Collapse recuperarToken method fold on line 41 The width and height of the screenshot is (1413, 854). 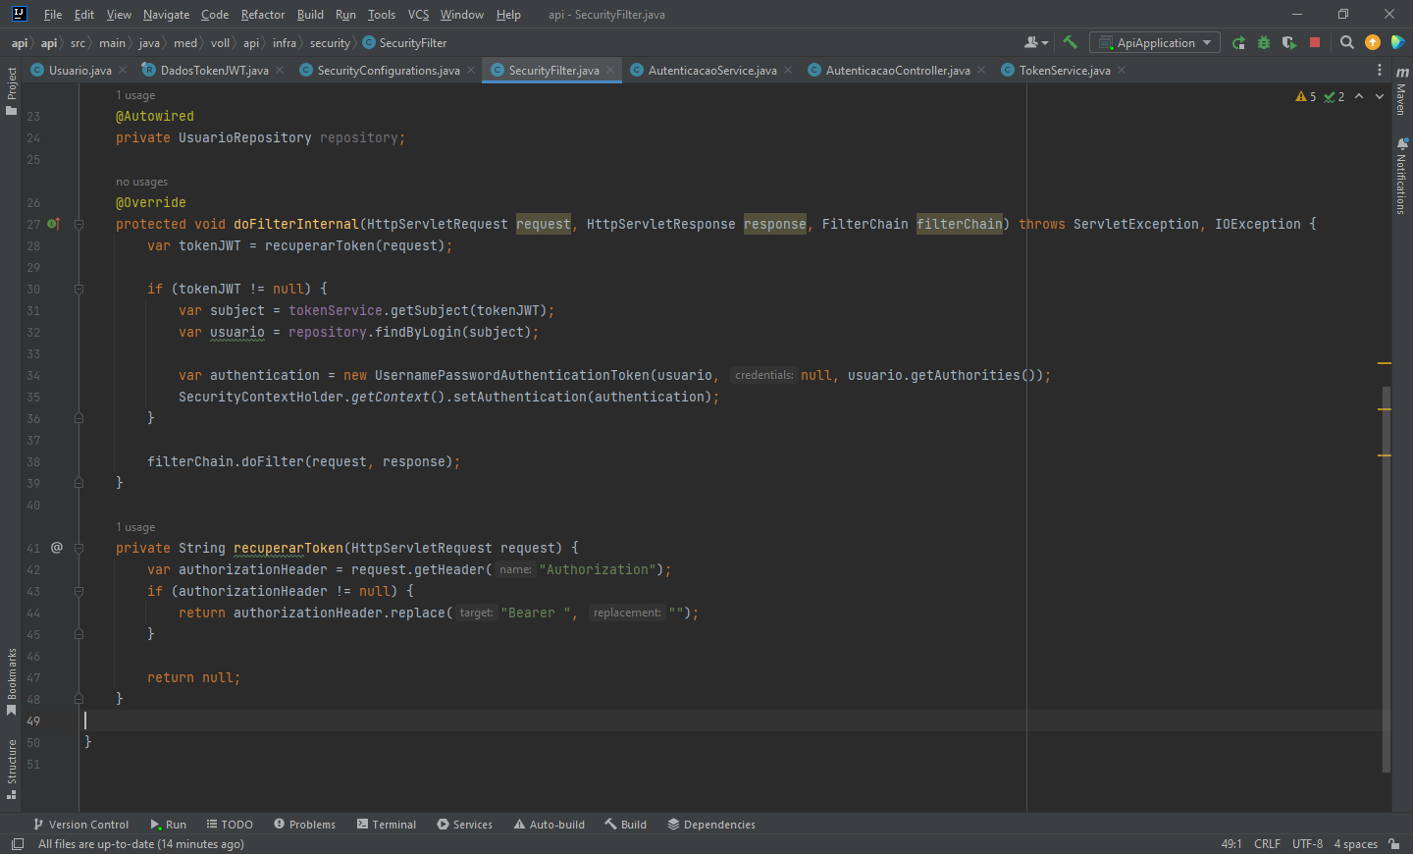(x=78, y=548)
